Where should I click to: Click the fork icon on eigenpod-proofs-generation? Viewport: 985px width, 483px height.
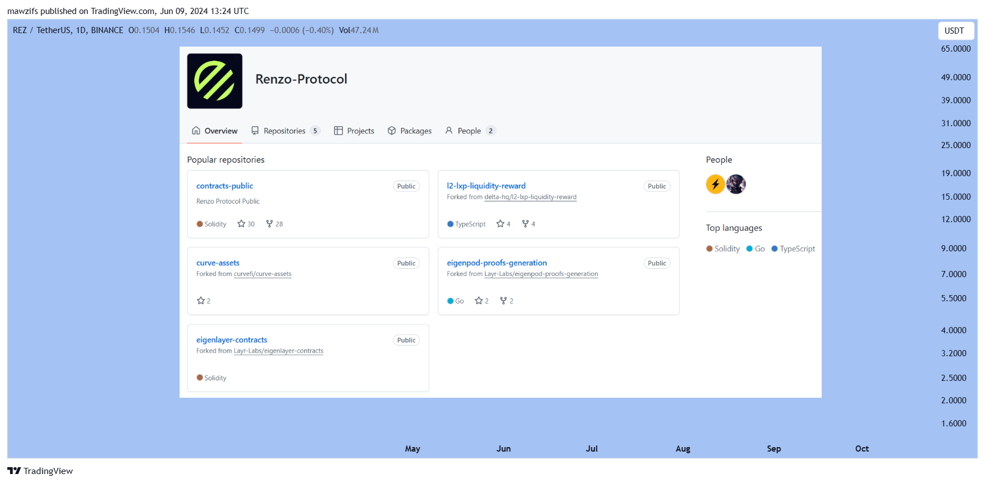(503, 301)
